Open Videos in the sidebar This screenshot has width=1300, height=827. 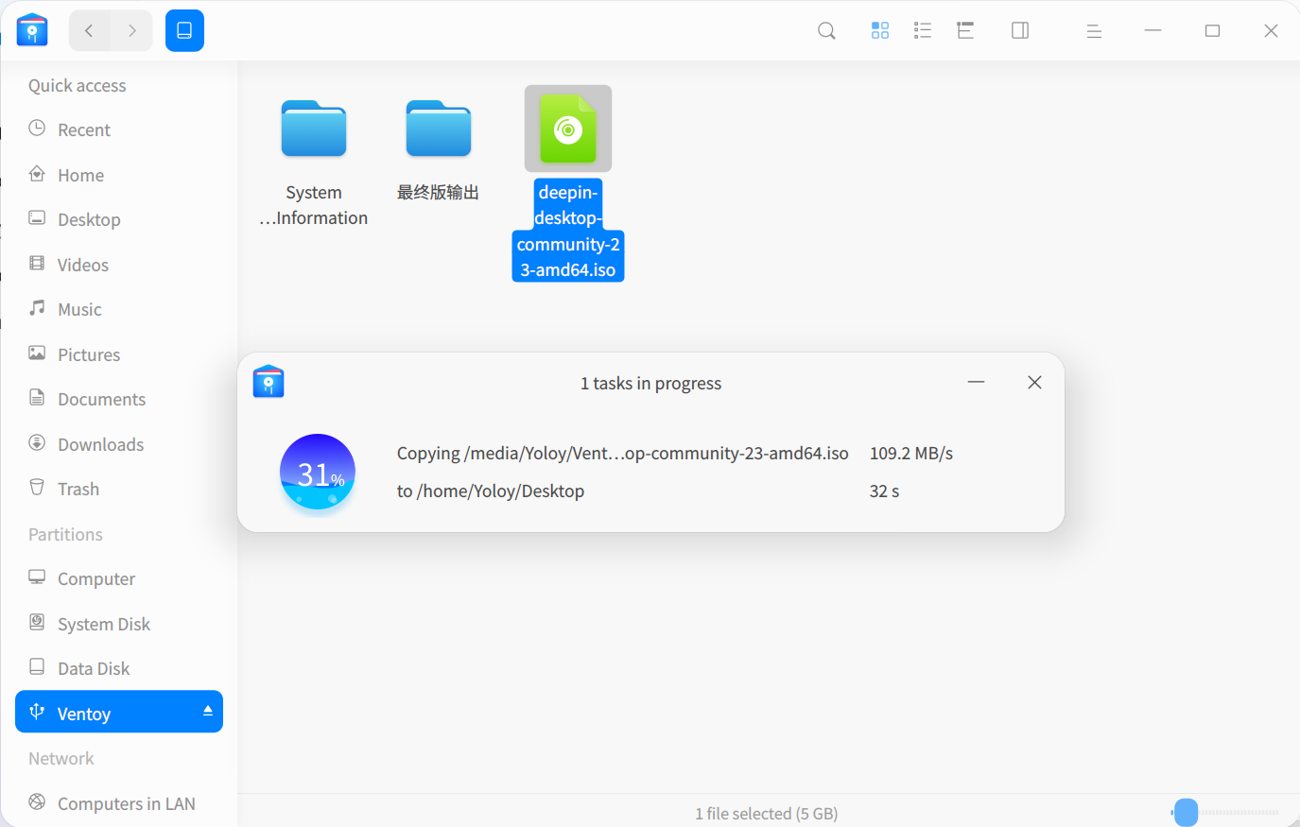119,265
